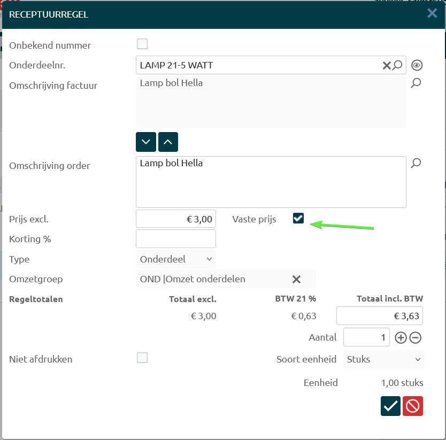
Task: Copy description up with the up-arrow button
Action: (168, 142)
